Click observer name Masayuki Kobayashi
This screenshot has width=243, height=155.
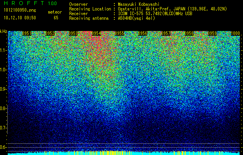coord(139,4)
